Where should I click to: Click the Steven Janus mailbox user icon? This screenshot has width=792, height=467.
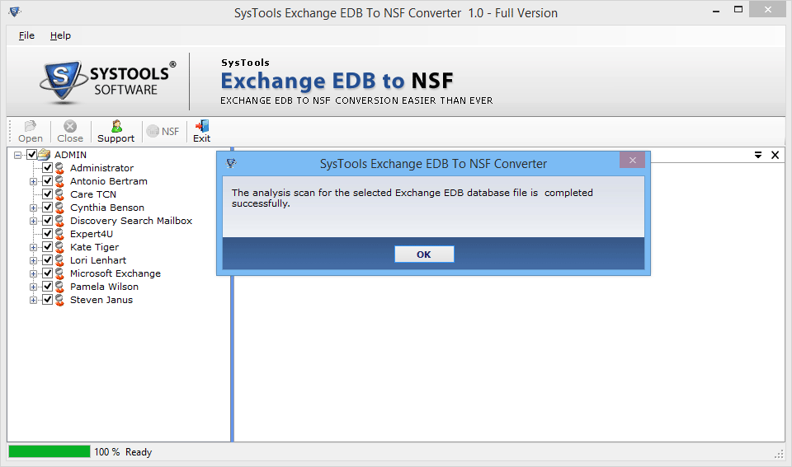(59, 300)
